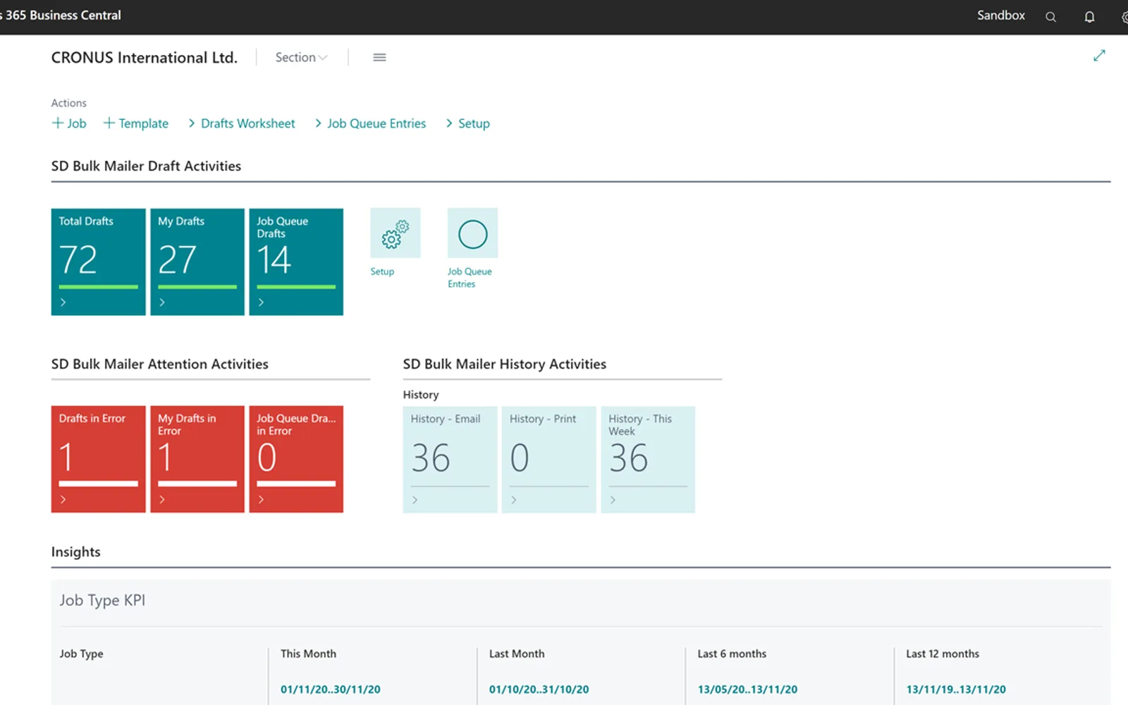
Task: Click the Job Type KPI heading
Action: (x=102, y=600)
